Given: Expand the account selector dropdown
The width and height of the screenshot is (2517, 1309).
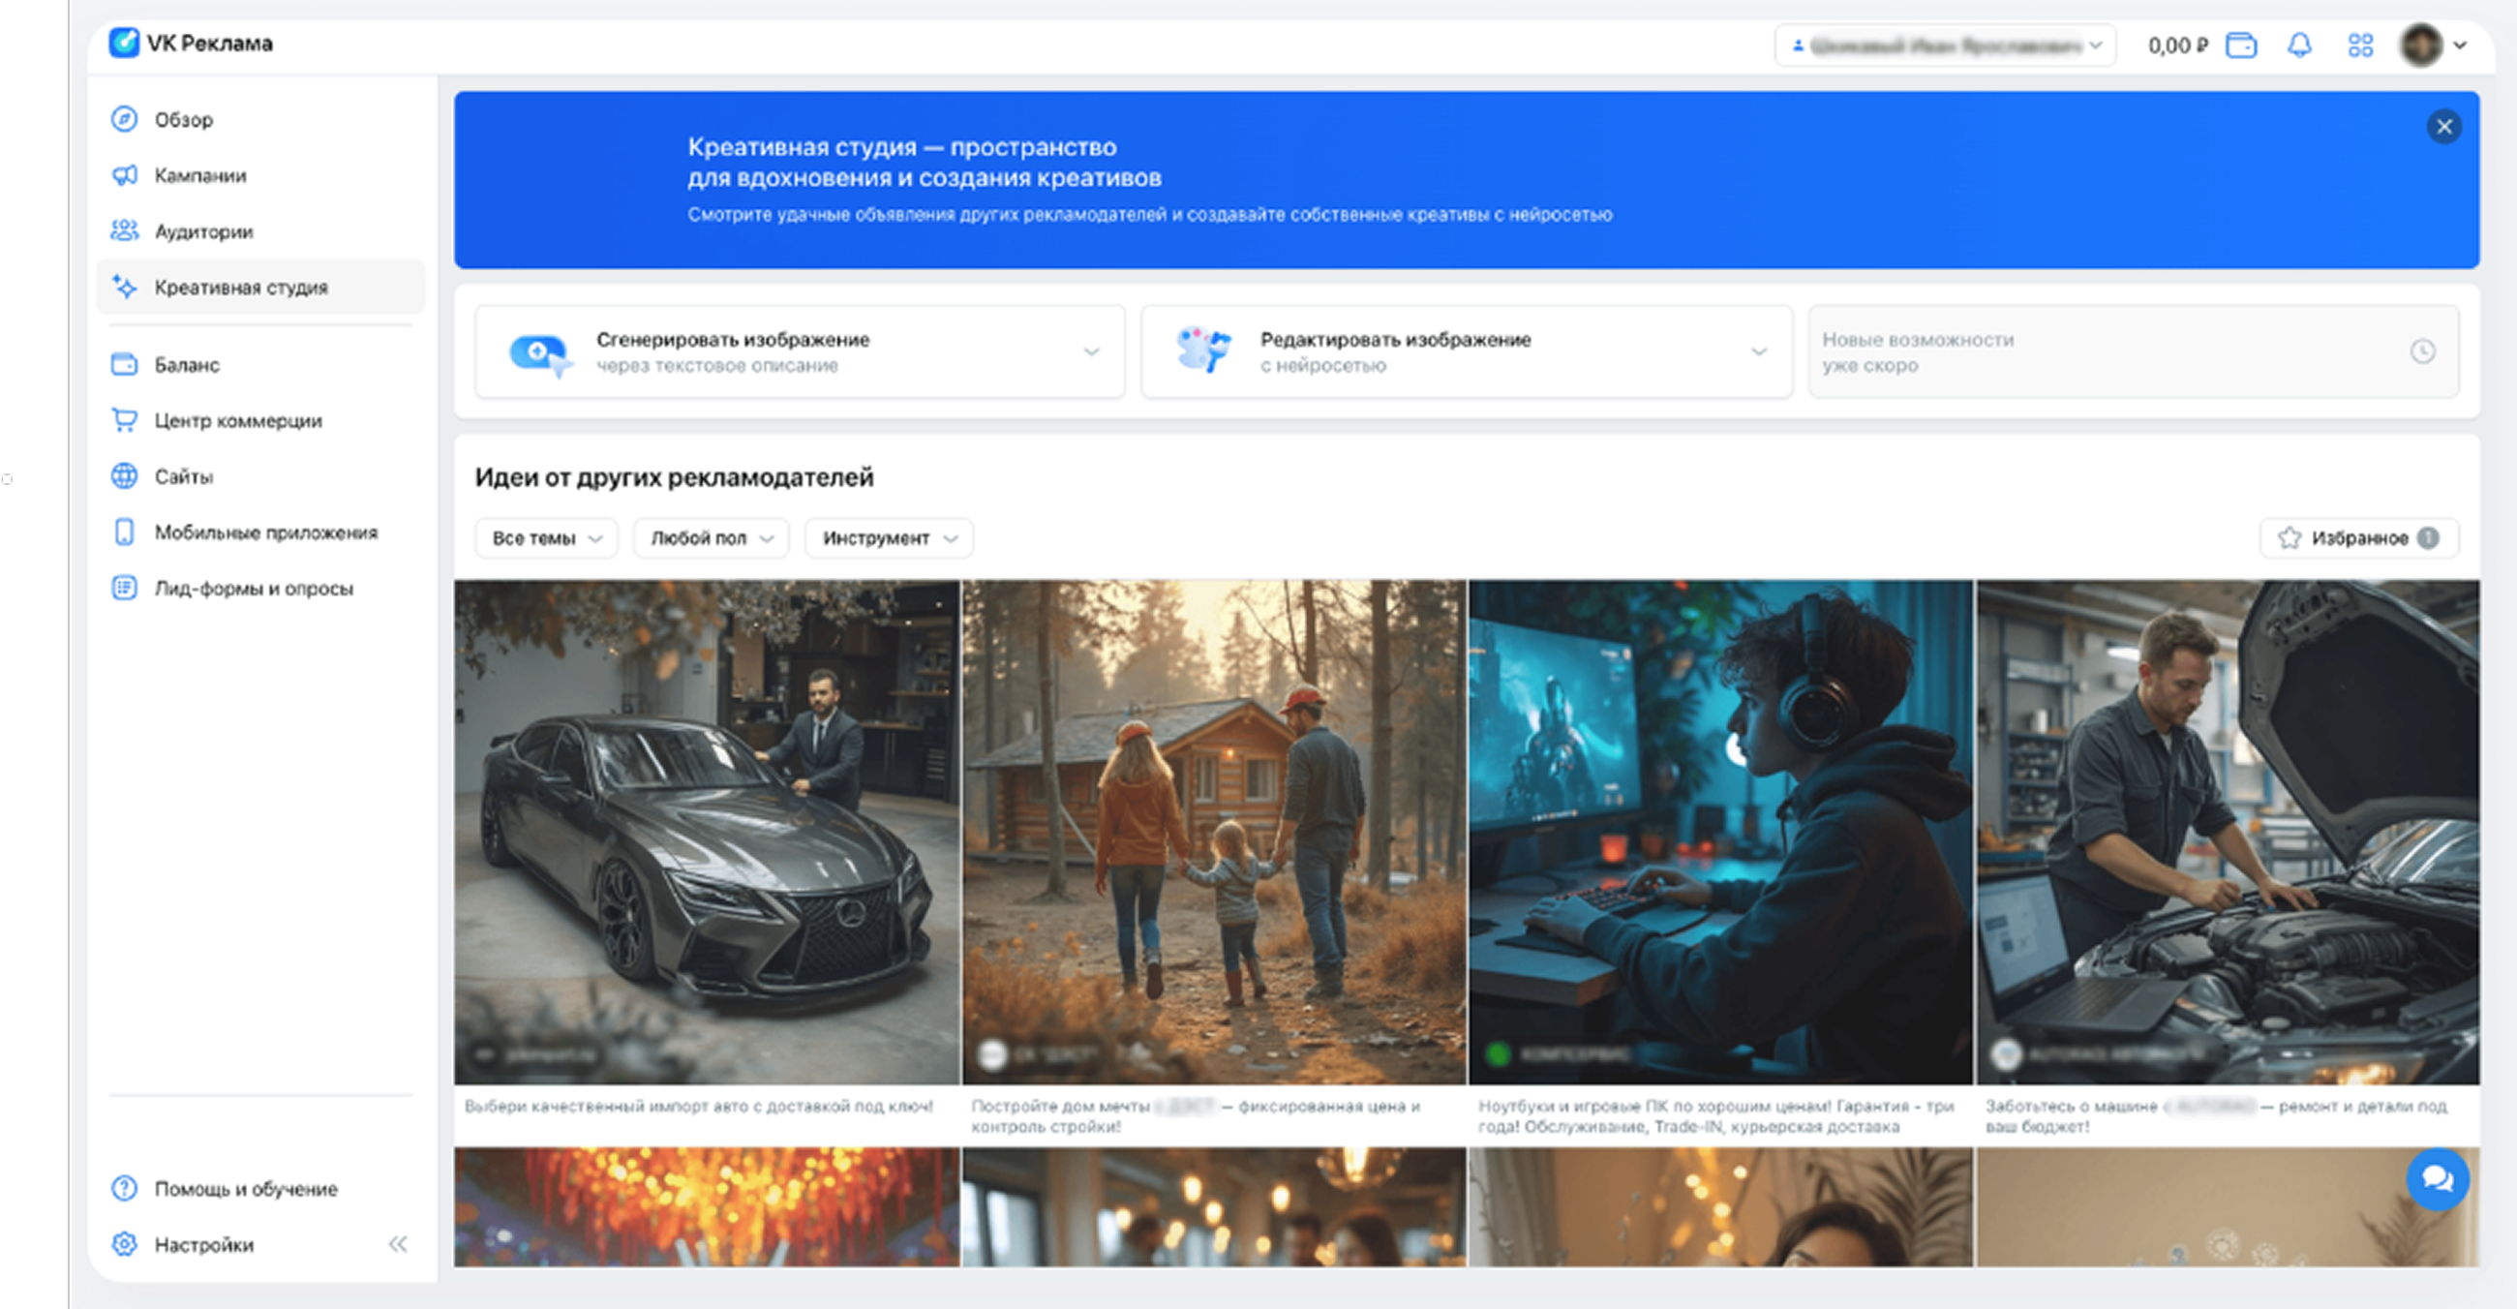Looking at the screenshot, I should pos(1946,45).
